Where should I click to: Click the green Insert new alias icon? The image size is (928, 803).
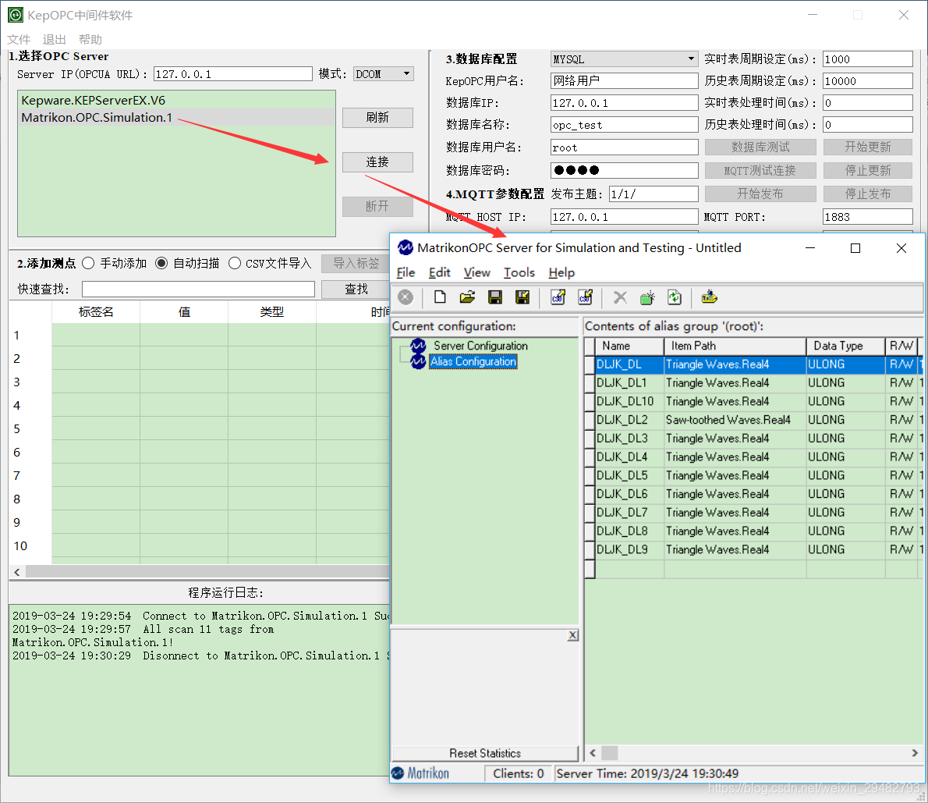point(647,297)
